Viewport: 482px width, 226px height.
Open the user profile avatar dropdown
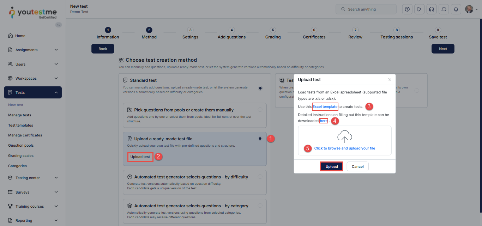[471, 9]
